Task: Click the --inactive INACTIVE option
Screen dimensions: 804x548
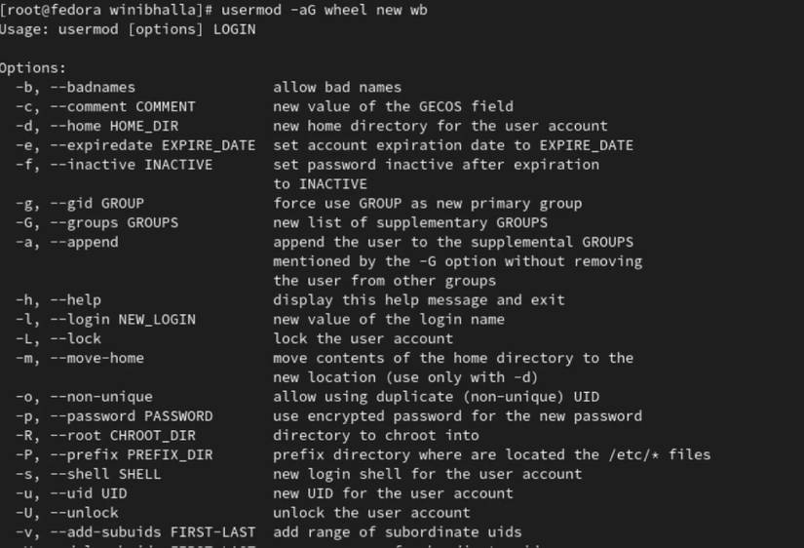Action: tap(114, 165)
